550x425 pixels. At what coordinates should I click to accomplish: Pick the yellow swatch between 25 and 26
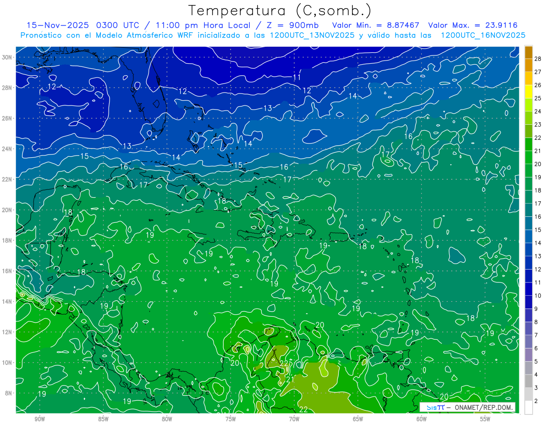point(528,91)
